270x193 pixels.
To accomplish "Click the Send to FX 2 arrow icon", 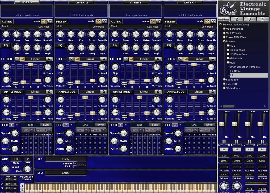I will click(75, 165).
